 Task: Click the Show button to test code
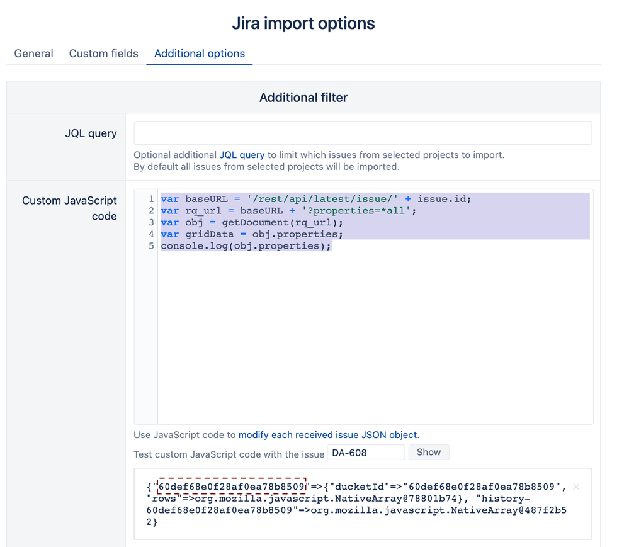pyautogui.click(x=429, y=453)
